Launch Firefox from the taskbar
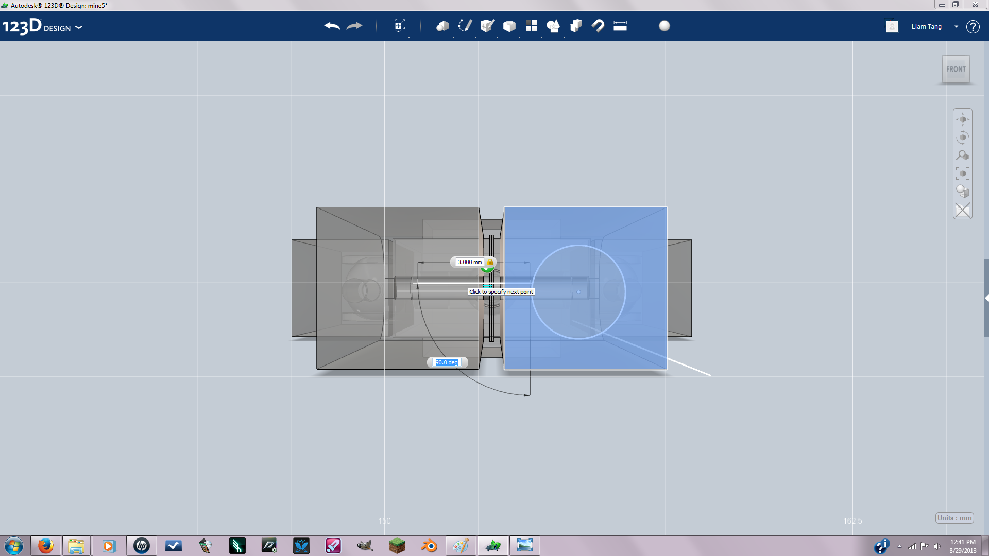 click(x=46, y=546)
